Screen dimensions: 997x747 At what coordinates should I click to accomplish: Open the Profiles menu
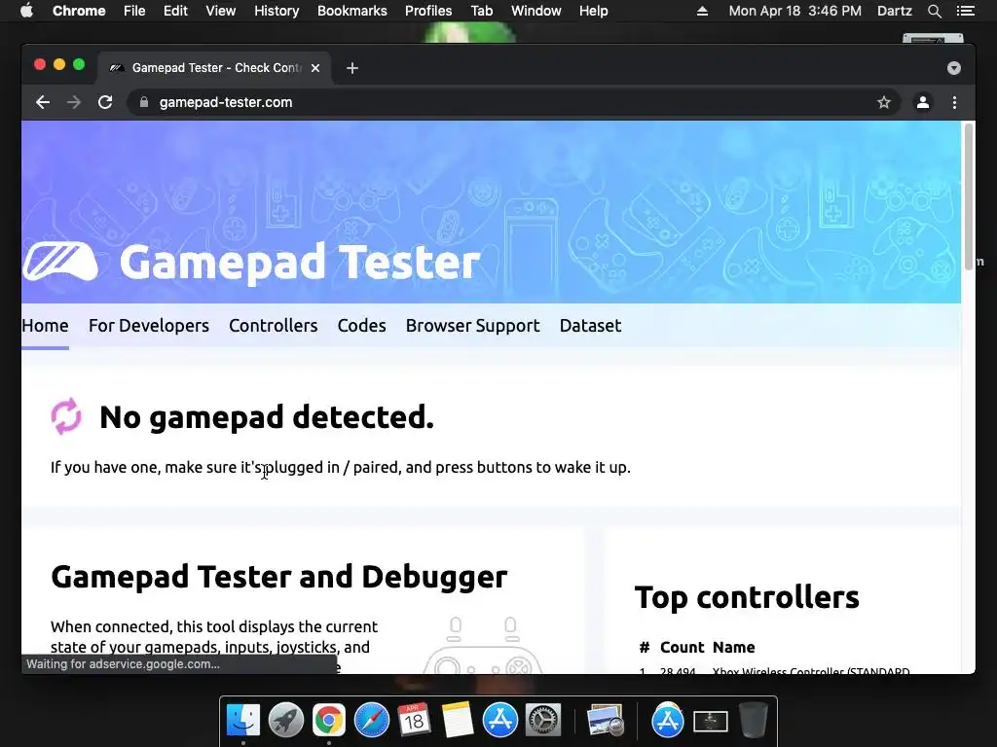click(428, 11)
